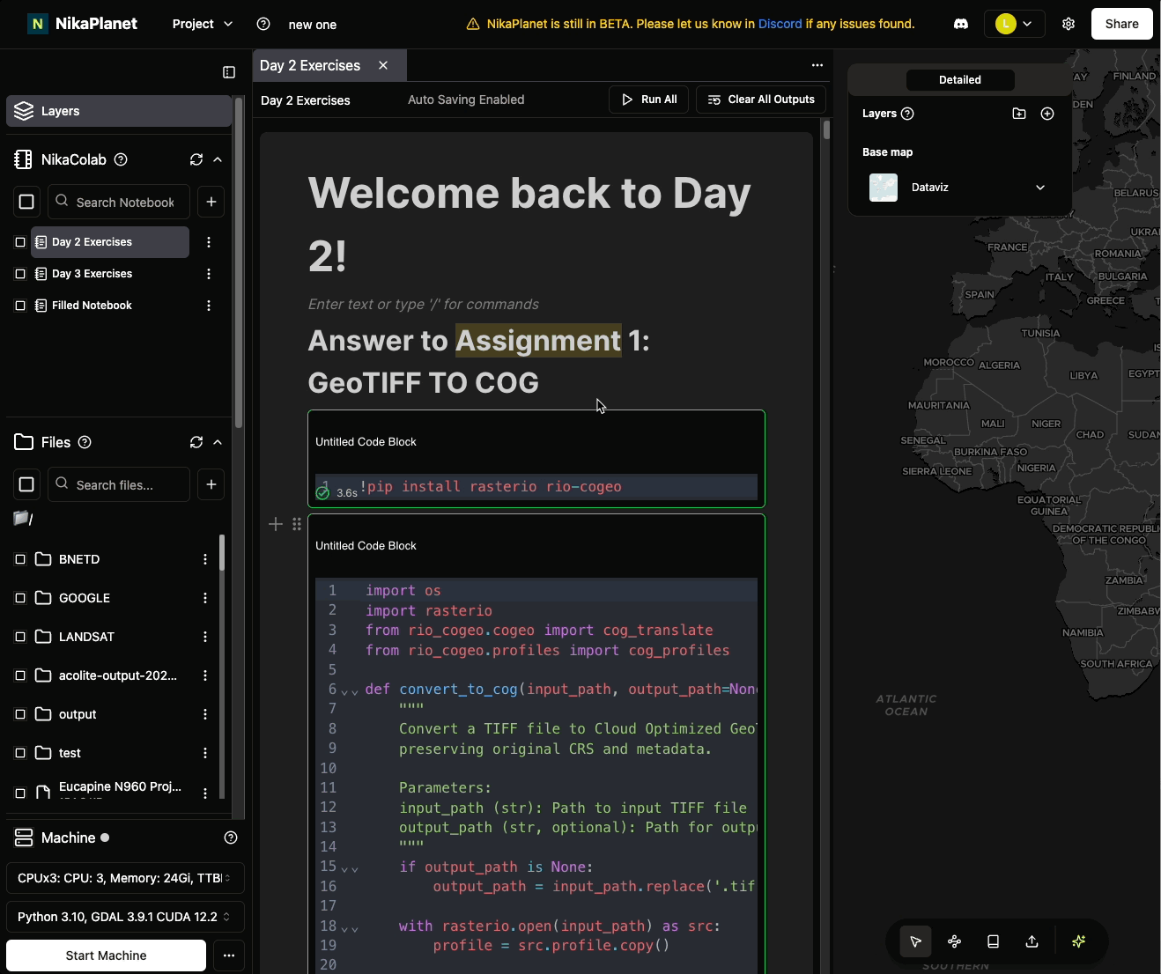Screen dimensions: 1161x974
Task: Open notebook tab overflow menu
Action: point(817,65)
